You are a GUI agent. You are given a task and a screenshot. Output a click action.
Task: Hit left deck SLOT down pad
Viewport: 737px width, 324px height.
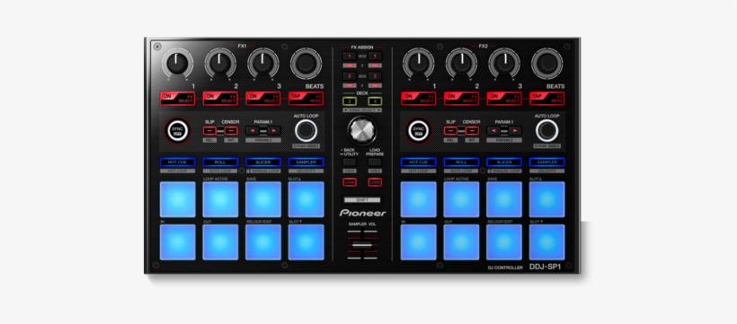click(306, 242)
